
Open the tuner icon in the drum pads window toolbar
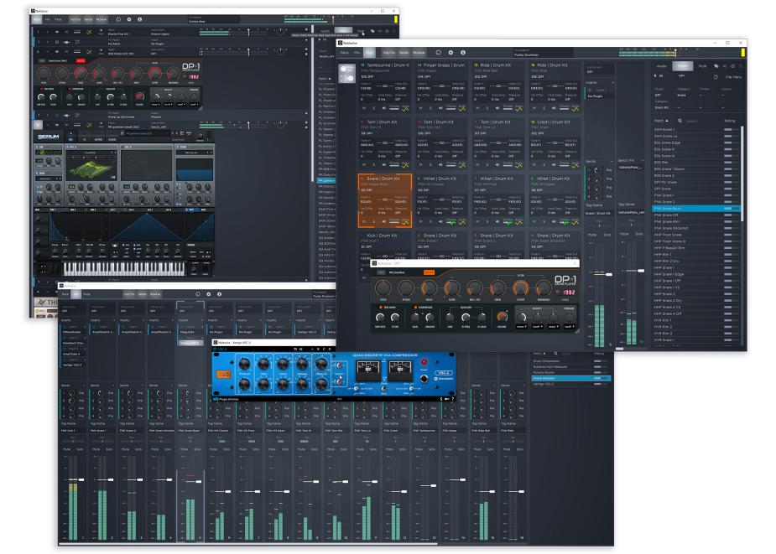438,53
